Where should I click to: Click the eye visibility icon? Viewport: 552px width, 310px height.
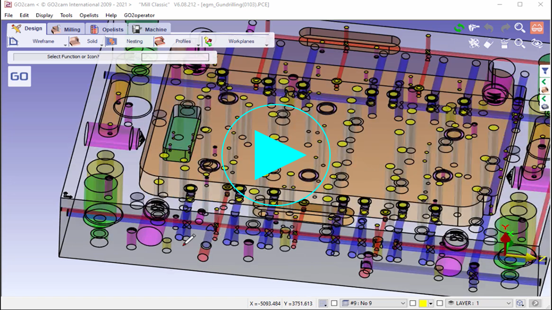pyautogui.click(x=536, y=44)
